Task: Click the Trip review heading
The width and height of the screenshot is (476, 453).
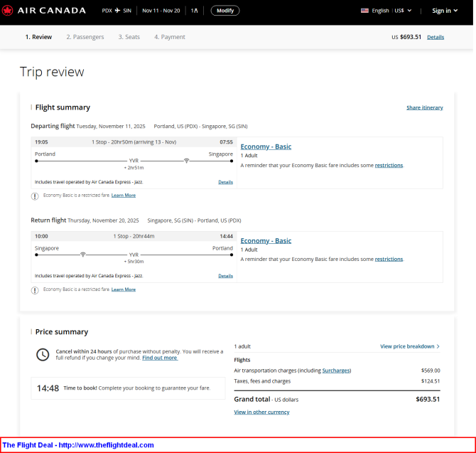Action: tap(52, 72)
